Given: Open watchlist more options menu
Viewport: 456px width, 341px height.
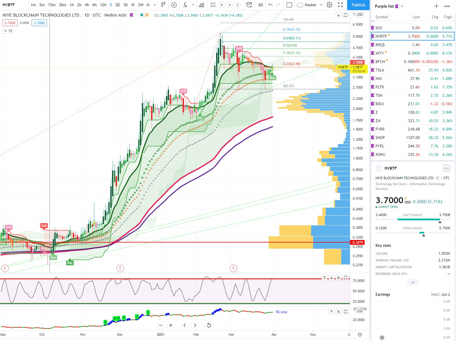Looking at the screenshot, I should click(447, 6).
